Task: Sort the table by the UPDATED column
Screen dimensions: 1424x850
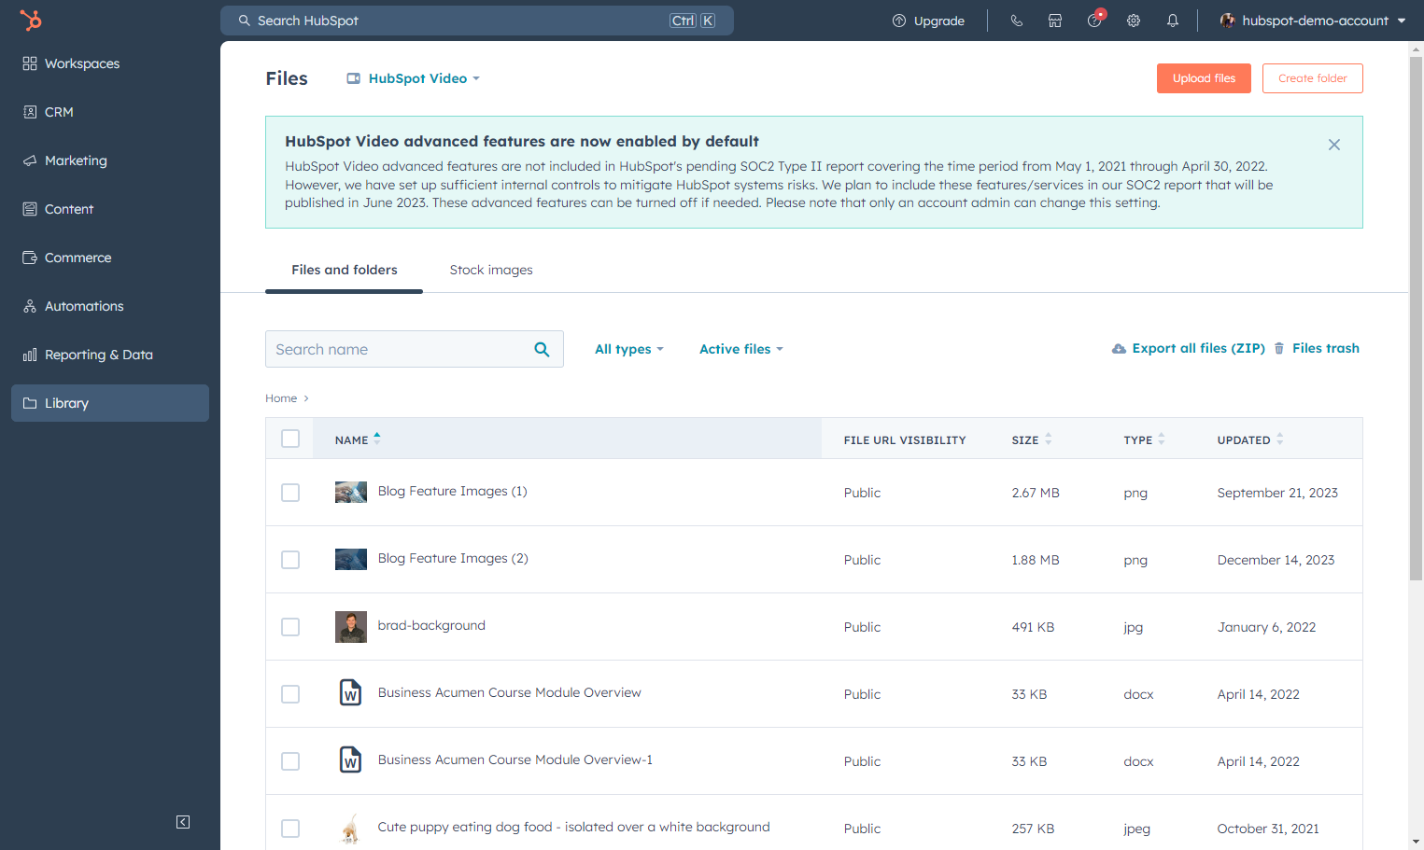Action: pos(1250,439)
